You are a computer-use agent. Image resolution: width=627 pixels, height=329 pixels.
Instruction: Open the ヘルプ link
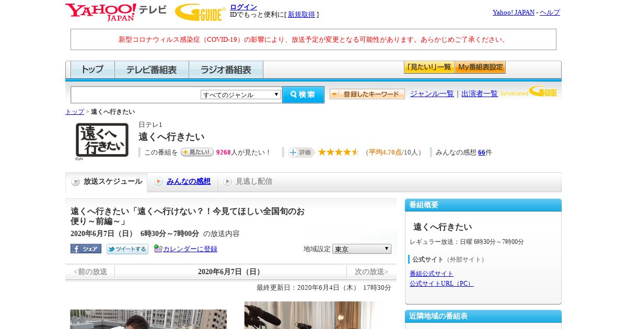tap(550, 12)
